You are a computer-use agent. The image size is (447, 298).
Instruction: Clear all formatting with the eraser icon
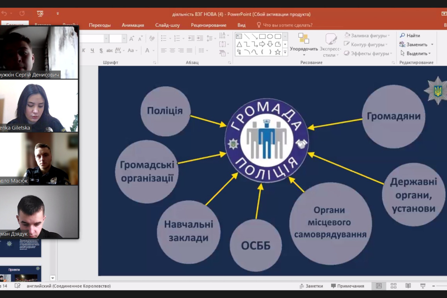click(x=152, y=39)
